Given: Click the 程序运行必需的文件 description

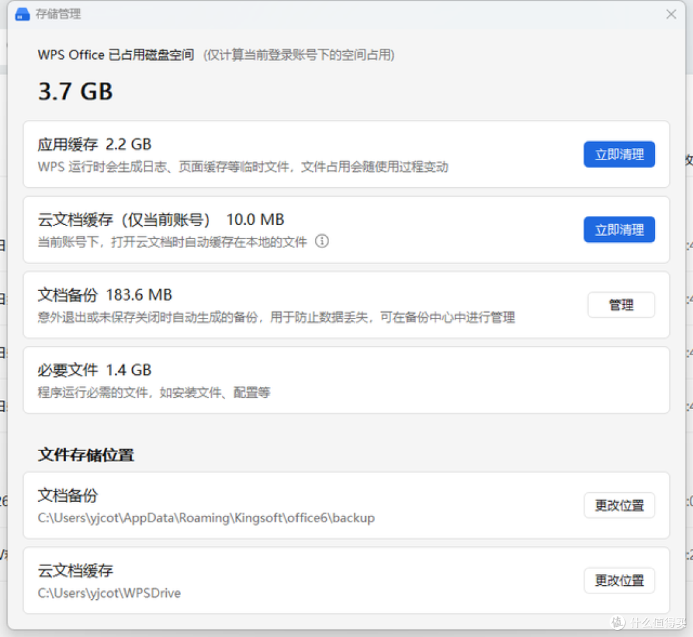Looking at the screenshot, I should click(x=154, y=392).
